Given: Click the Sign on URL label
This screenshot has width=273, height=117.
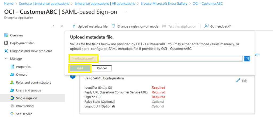Looking at the screenshot, I should pyautogui.click(x=93, y=97).
